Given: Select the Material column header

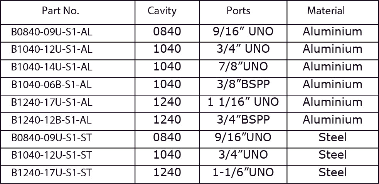Looking at the screenshot, I should tap(326, 11).
